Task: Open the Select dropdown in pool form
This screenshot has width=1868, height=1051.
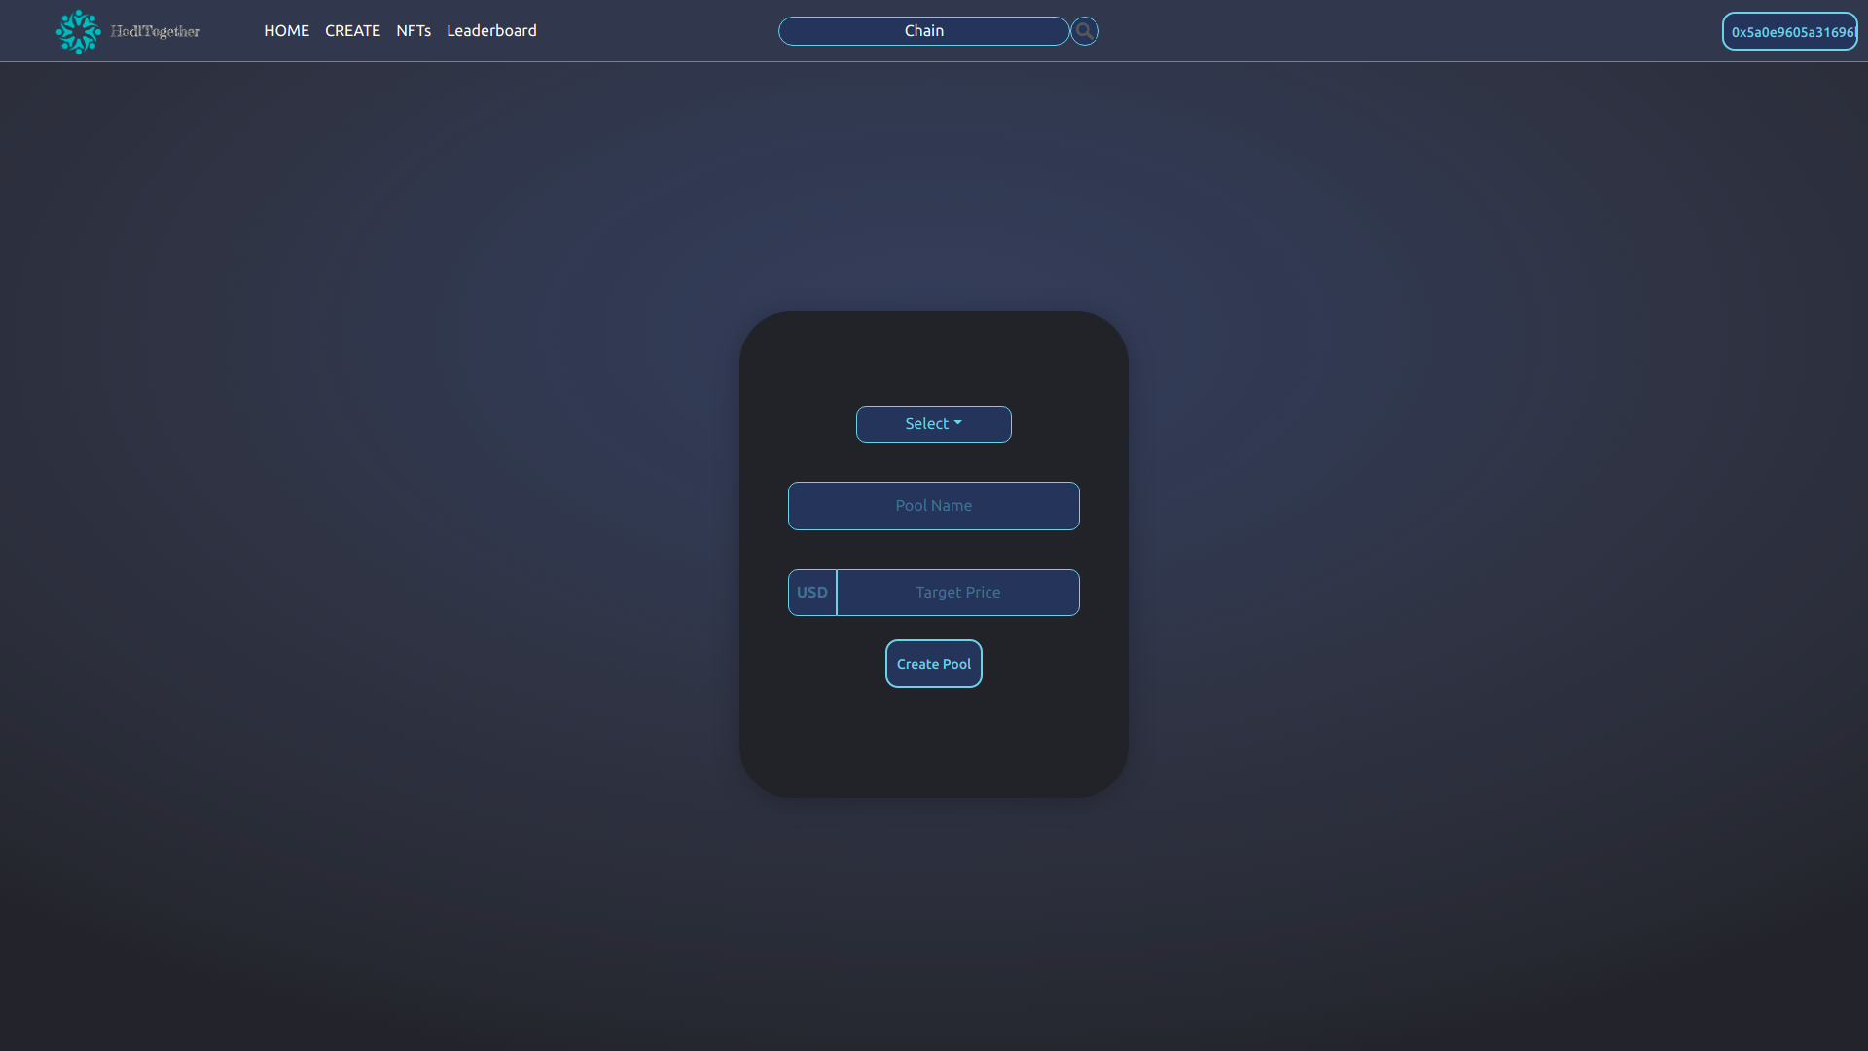Action: [x=926, y=424]
